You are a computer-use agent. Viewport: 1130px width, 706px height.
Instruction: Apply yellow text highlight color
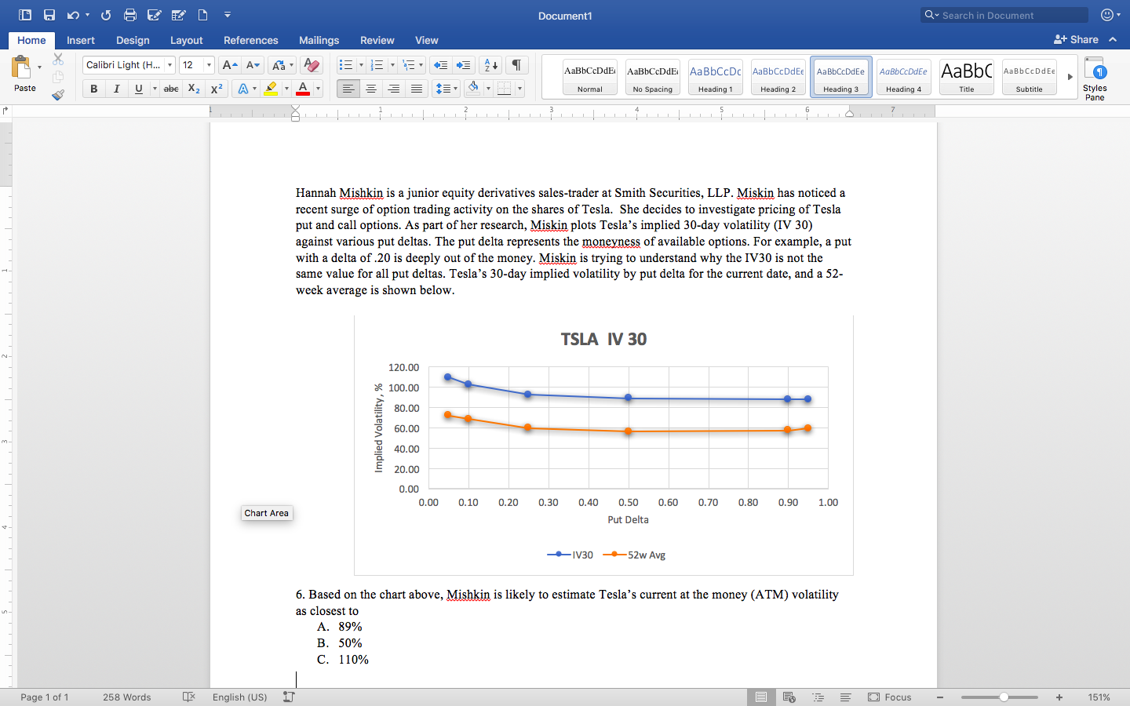coord(271,89)
